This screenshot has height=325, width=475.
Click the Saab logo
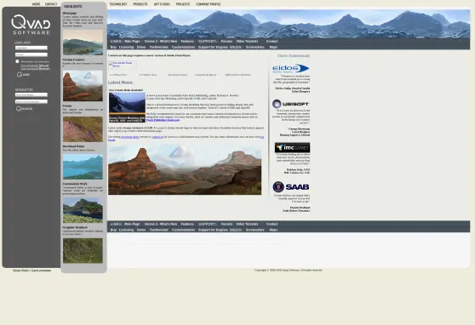pyautogui.click(x=291, y=187)
